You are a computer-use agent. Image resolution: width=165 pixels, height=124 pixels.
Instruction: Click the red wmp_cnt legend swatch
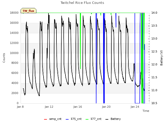click(x=45, y=119)
